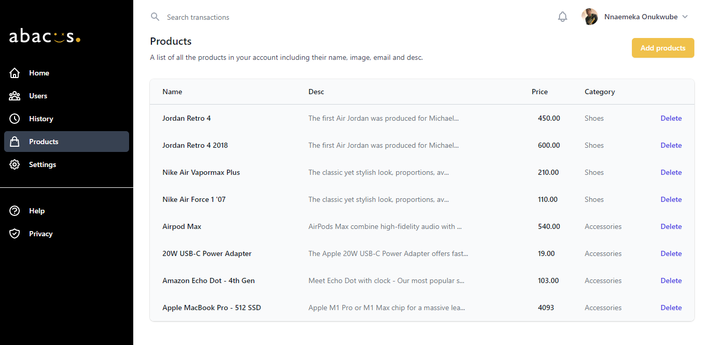Open Users menu label

tap(38, 96)
